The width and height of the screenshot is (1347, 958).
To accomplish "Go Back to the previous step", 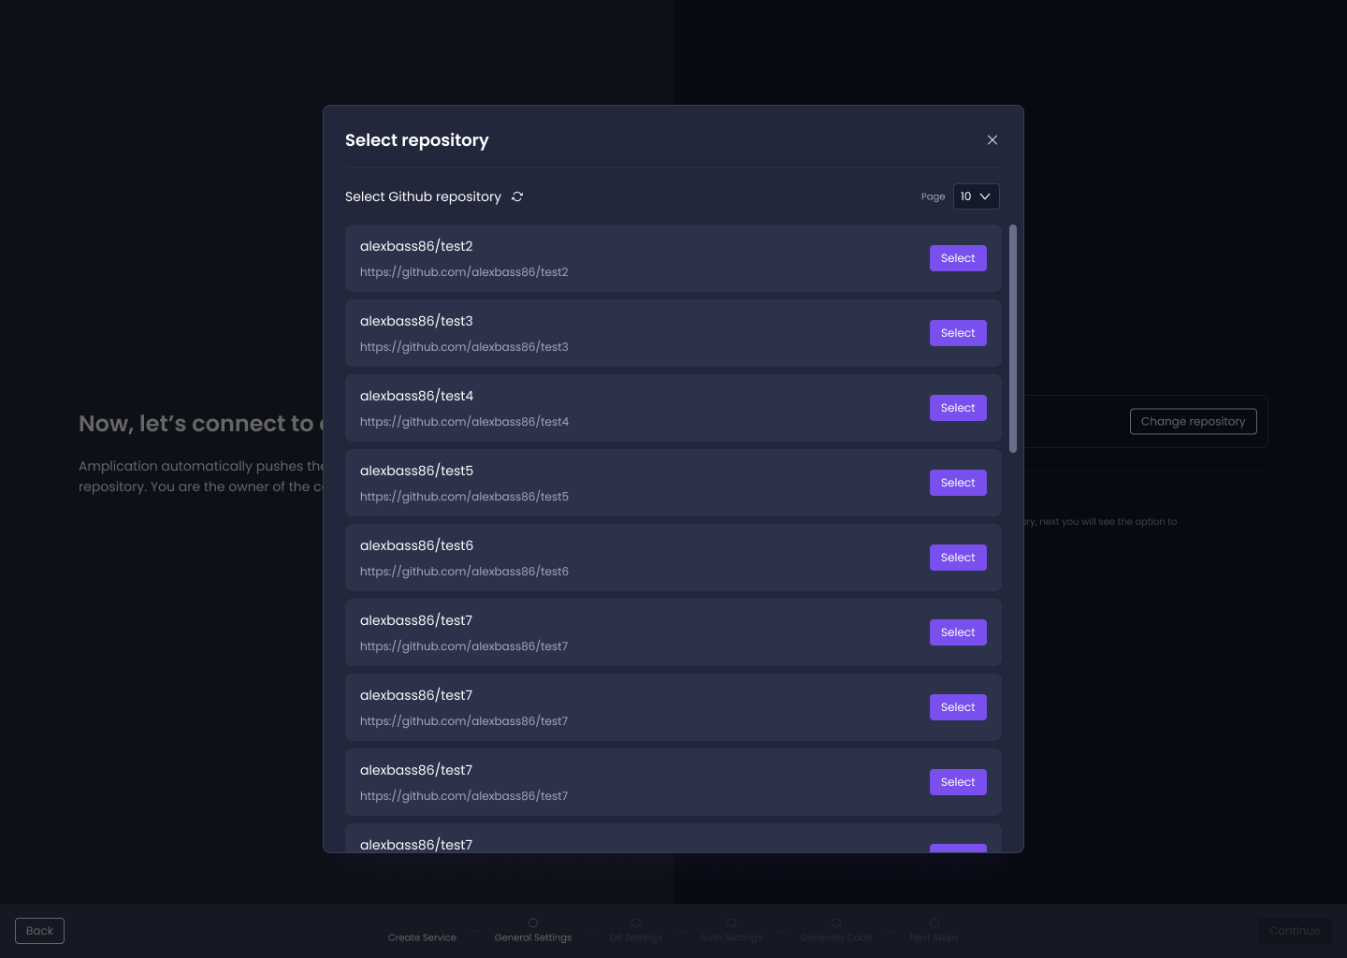I will [x=39, y=931].
